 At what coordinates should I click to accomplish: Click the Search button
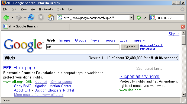(x=130, y=47)
